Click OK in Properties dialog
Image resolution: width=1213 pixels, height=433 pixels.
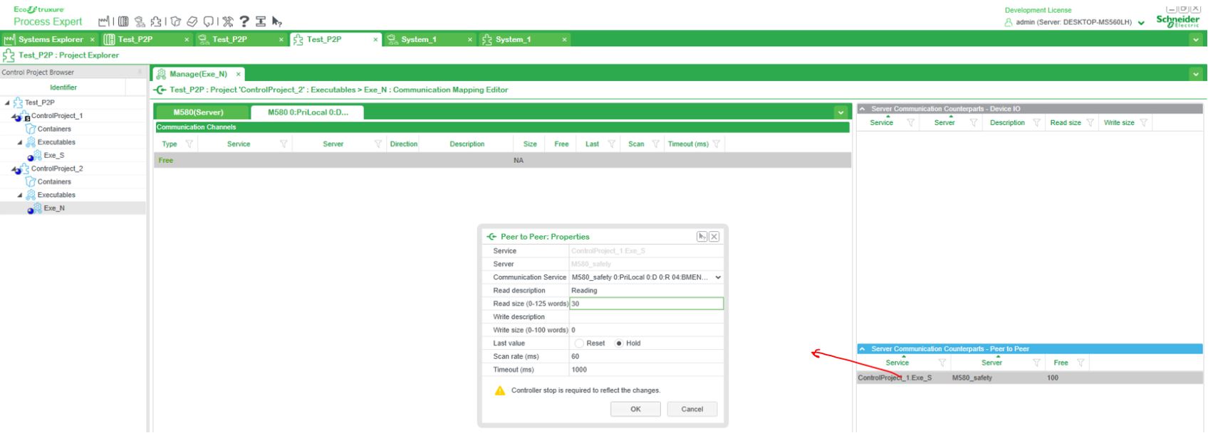[x=635, y=409]
